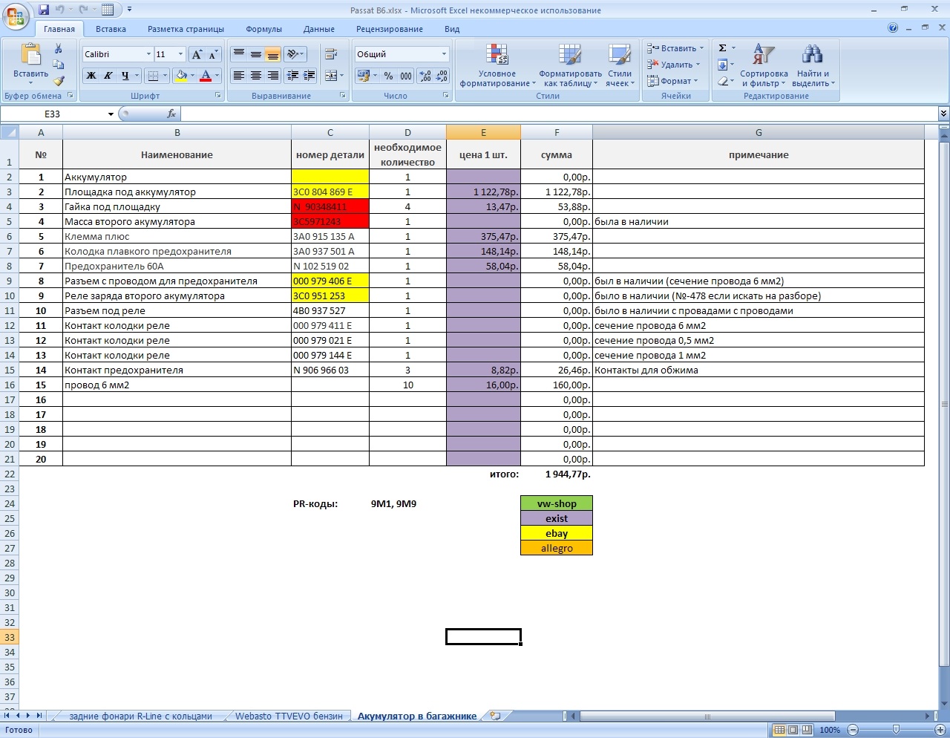Open Conditional Formatting in Styles group
The height and width of the screenshot is (738, 950).
point(497,65)
